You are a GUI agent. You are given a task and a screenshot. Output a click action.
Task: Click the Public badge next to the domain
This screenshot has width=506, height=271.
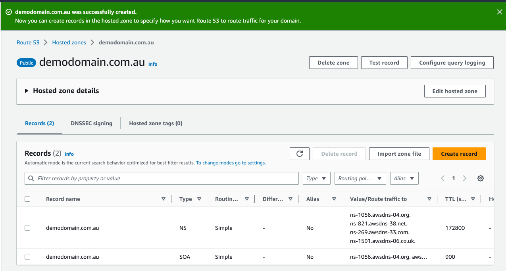[x=26, y=62]
